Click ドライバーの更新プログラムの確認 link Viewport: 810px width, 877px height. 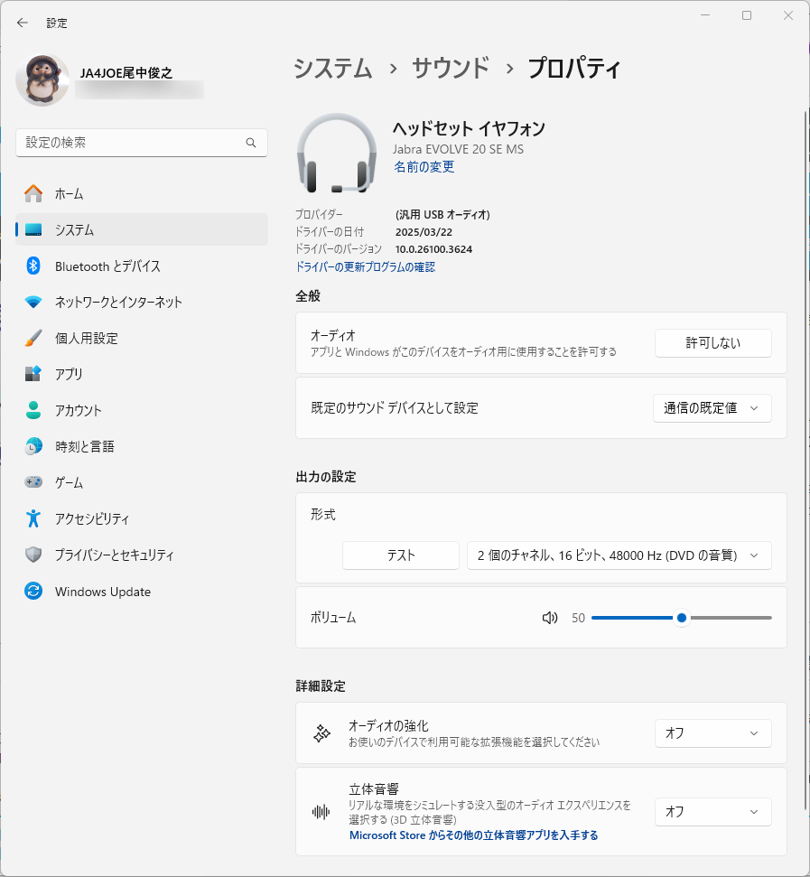(365, 266)
